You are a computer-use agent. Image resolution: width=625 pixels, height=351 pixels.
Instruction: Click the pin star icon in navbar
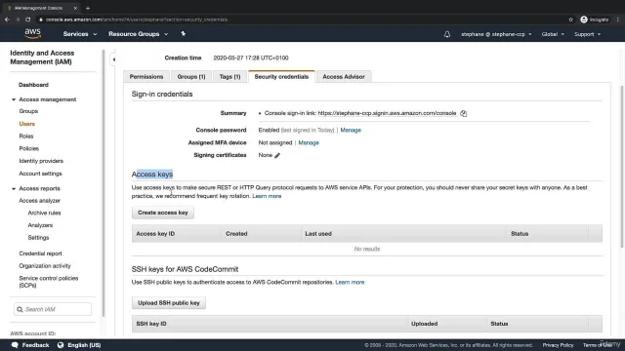pyautogui.click(x=183, y=34)
